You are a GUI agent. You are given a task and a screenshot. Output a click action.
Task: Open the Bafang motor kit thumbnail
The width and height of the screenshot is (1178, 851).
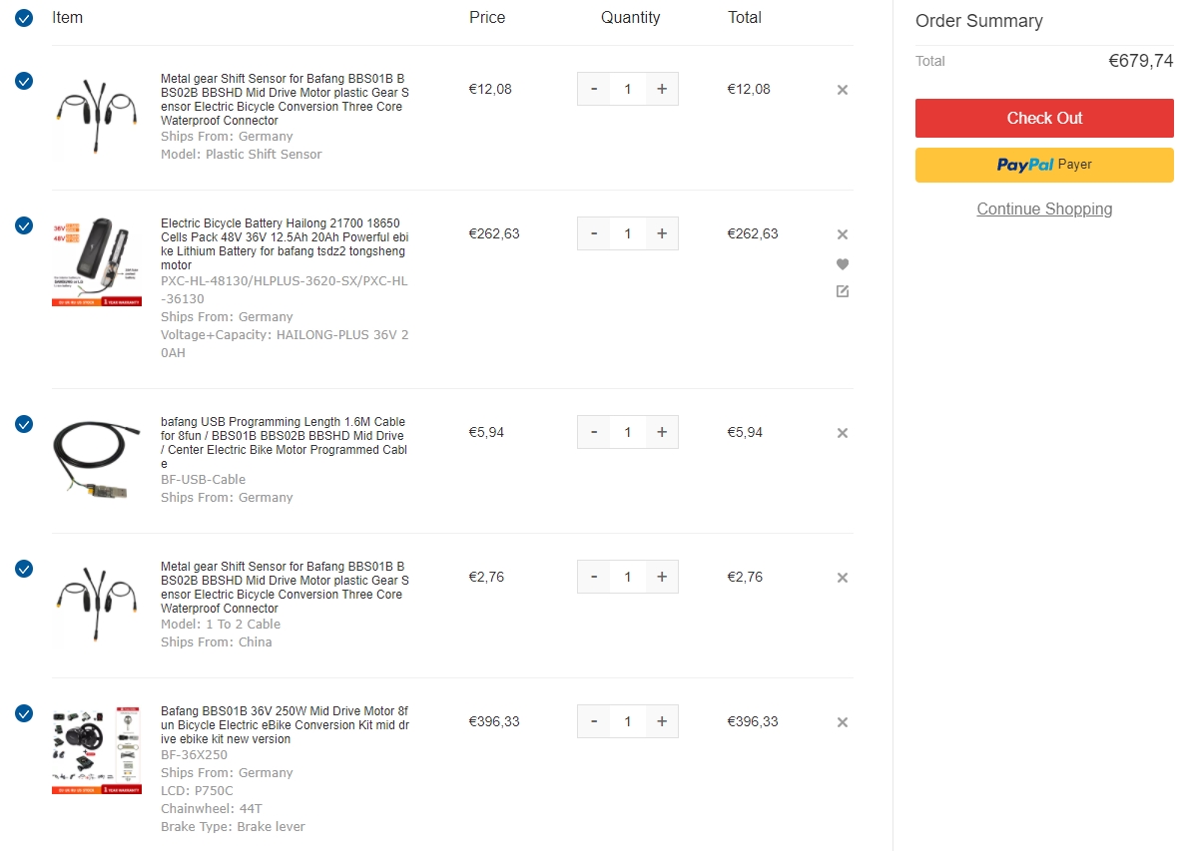[x=97, y=749]
